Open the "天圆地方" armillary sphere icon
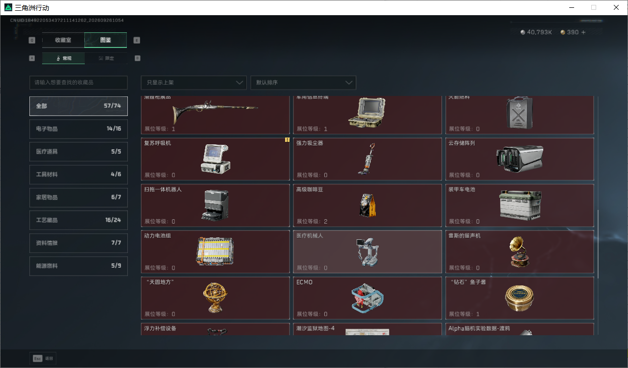 click(216, 298)
